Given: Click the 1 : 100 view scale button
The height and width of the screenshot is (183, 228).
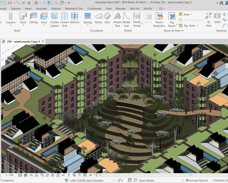Looking at the screenshot, I should click(x=9, y=175).
